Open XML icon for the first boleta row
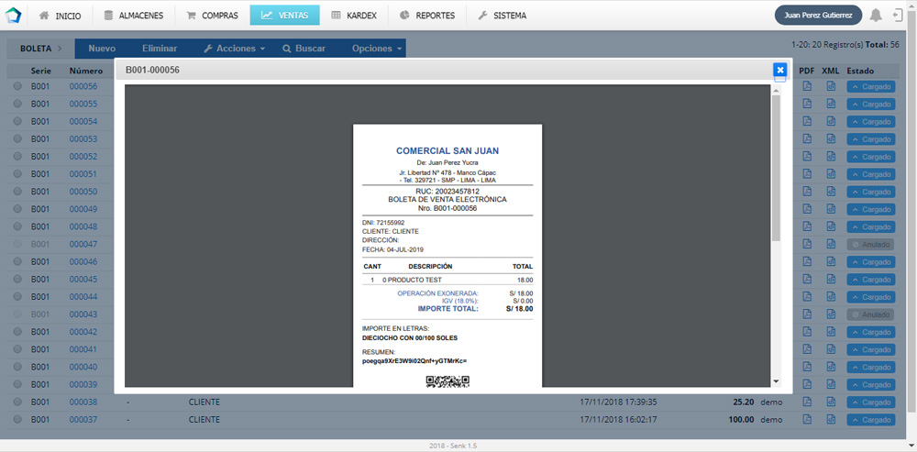The height and width of the screenshot is (452, 917). [x=831, y=86]
